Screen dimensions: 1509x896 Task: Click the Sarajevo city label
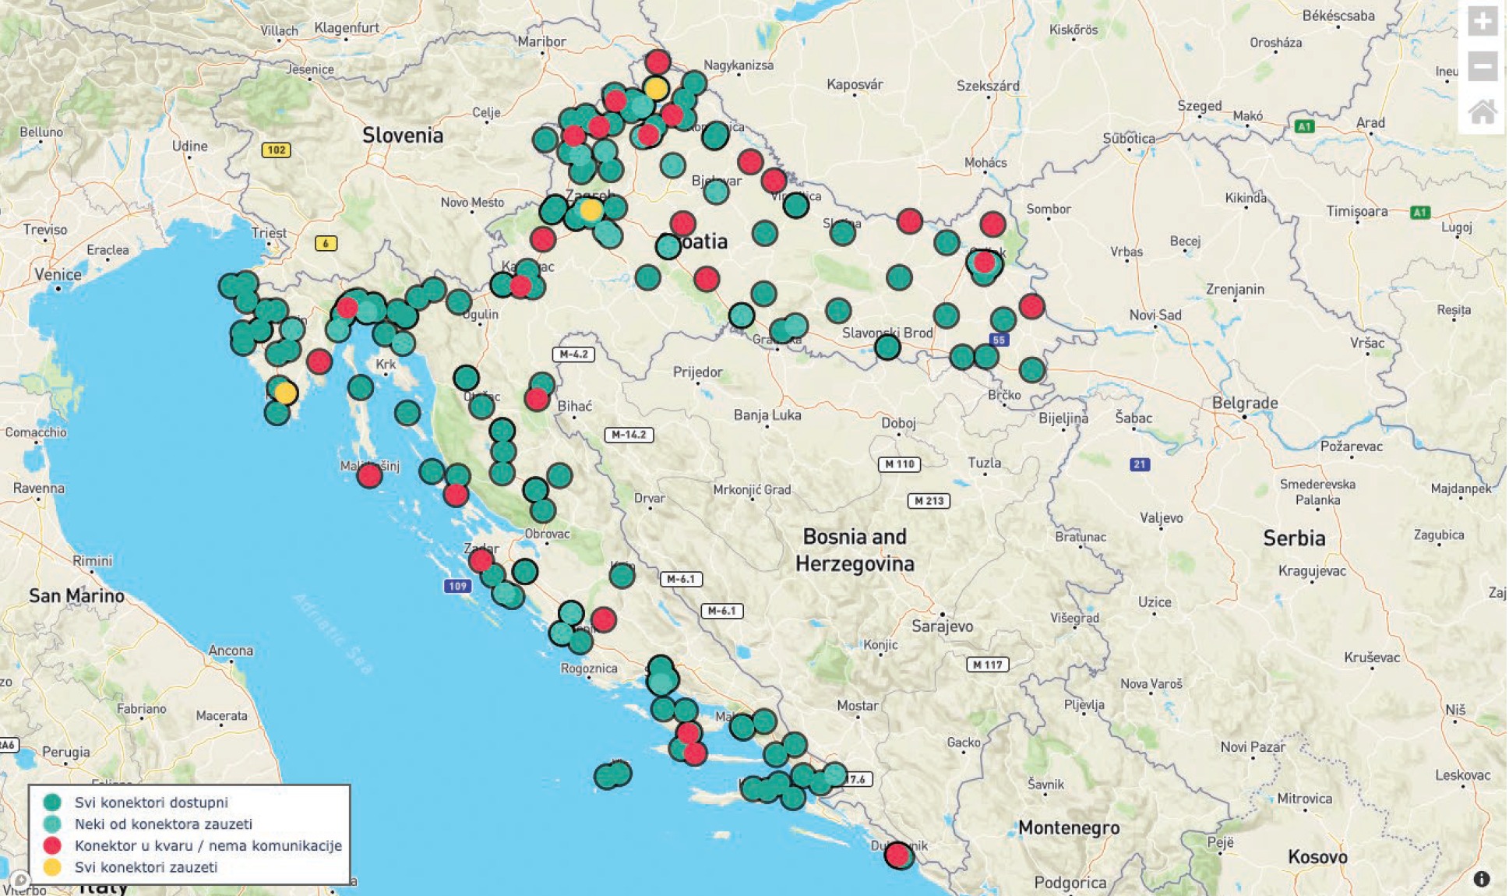click(x=943, y=626)
